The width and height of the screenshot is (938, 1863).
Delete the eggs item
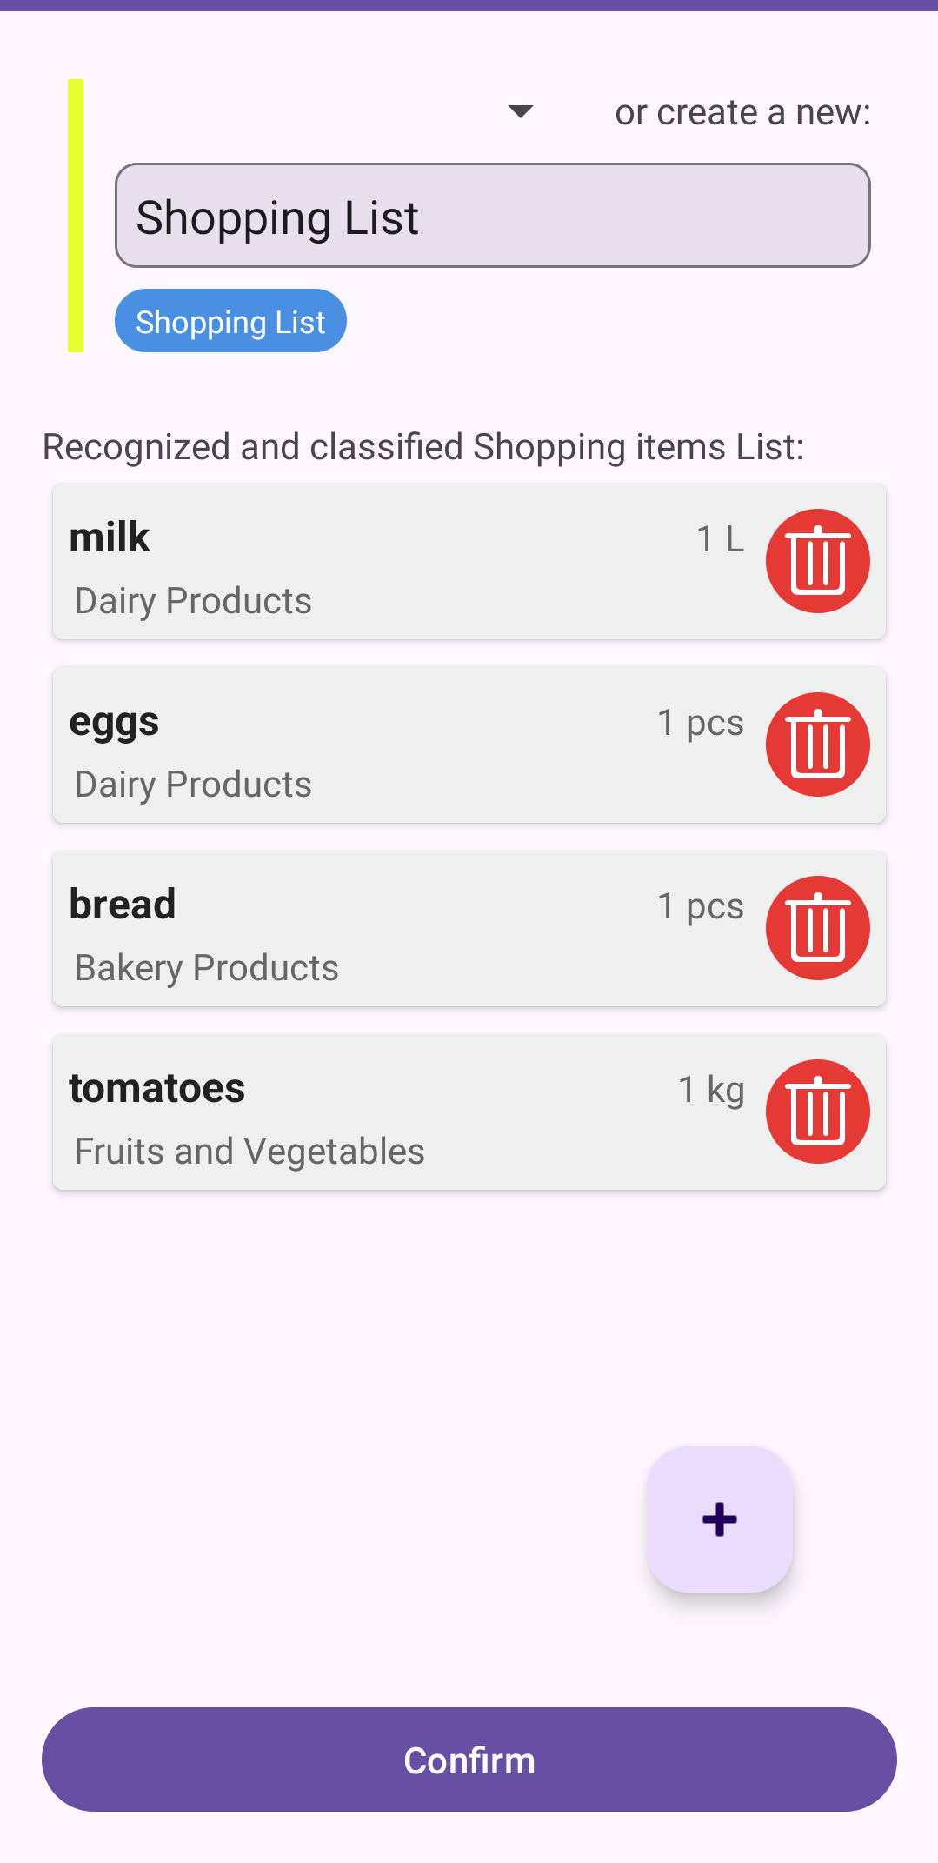pyautogui.click(x=817, y=745)
